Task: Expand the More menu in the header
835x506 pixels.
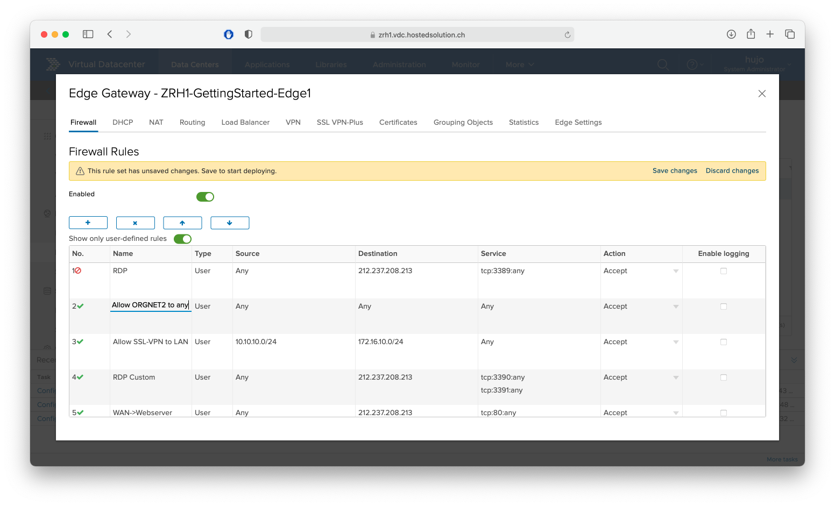Action: tap(520, 65)
